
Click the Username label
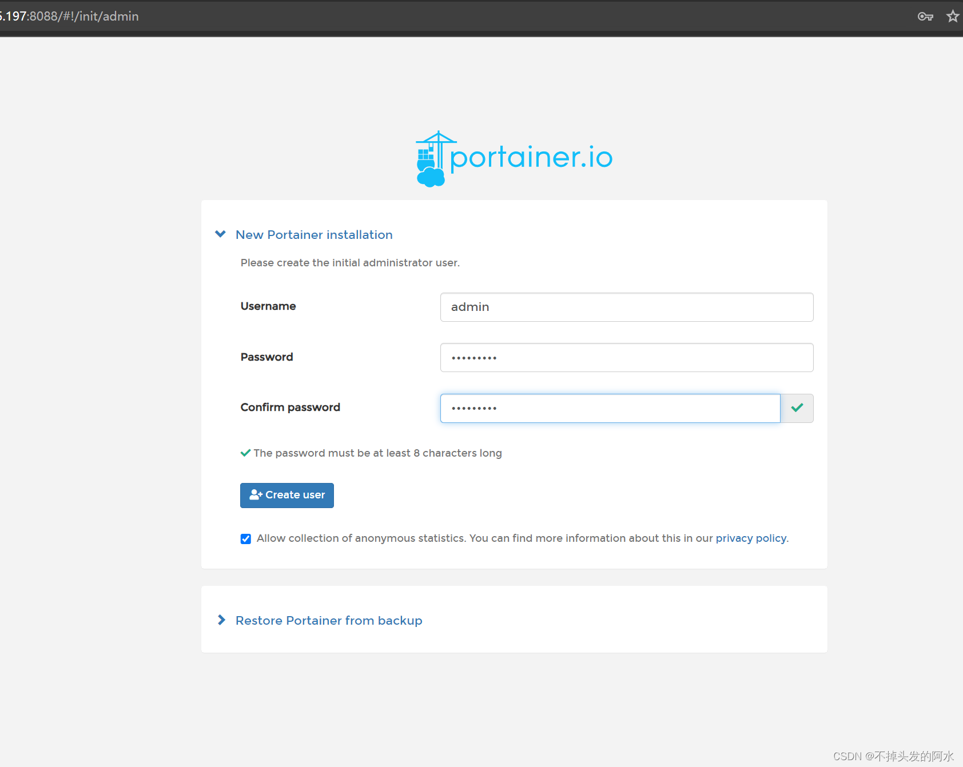[x=268, y=306]
